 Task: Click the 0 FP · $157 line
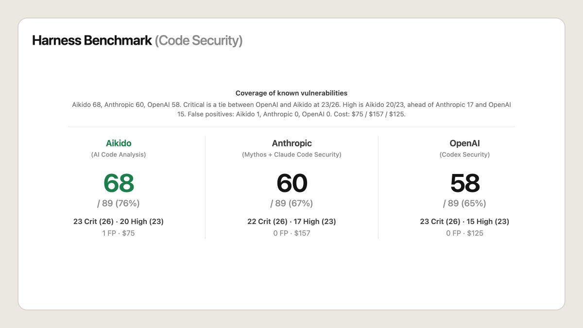pos(291,233)
